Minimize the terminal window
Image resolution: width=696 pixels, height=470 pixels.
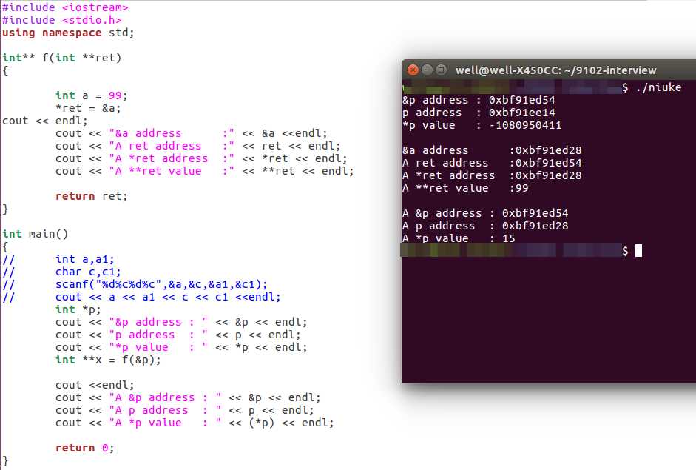(x=427, y=70)
